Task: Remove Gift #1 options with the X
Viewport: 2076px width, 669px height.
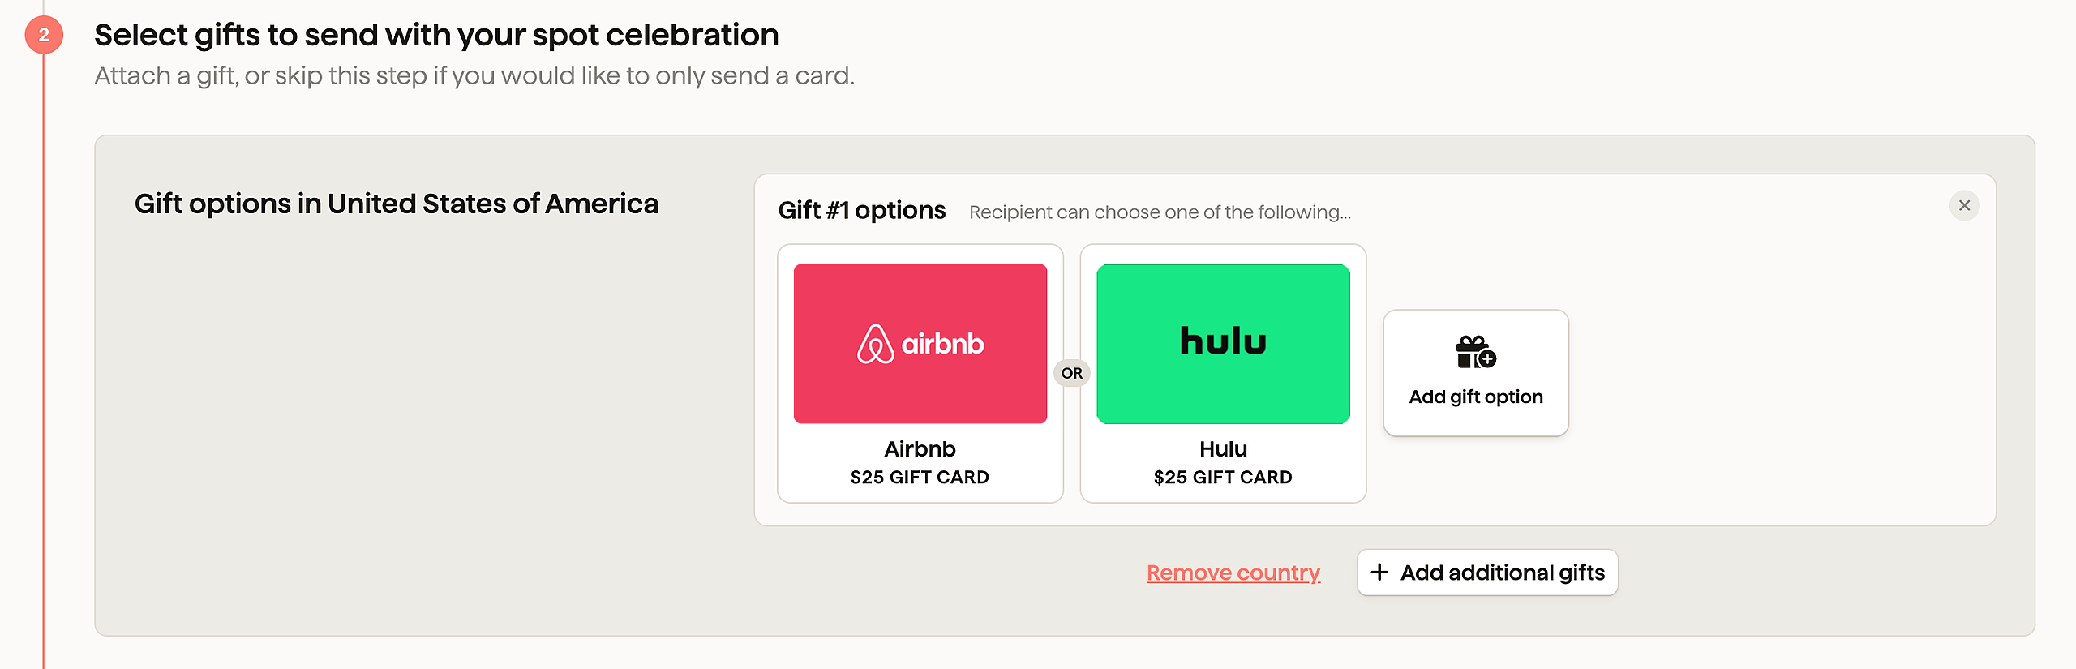Action: pyautogui.click(x=1963, y=206)
